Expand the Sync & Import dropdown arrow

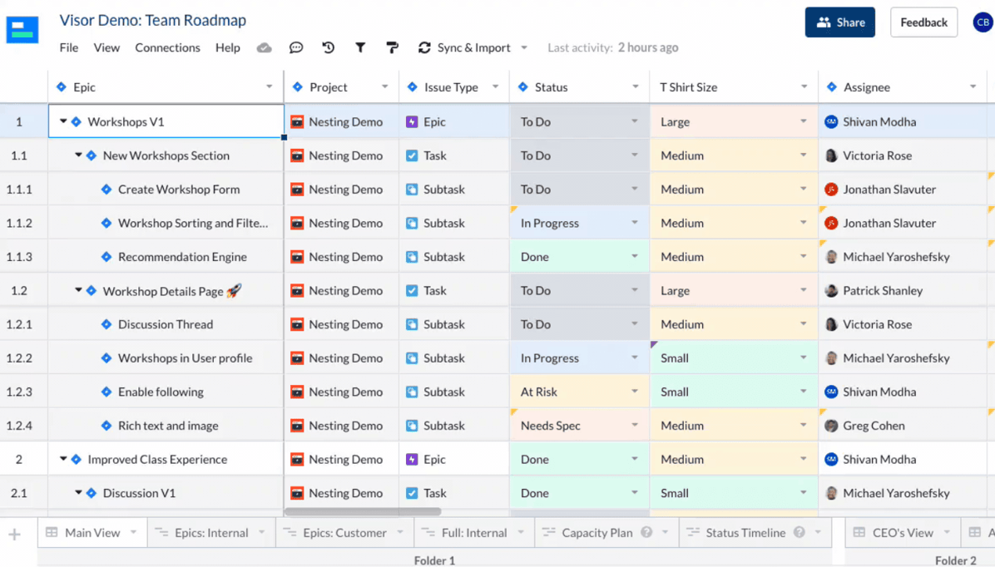524,48
